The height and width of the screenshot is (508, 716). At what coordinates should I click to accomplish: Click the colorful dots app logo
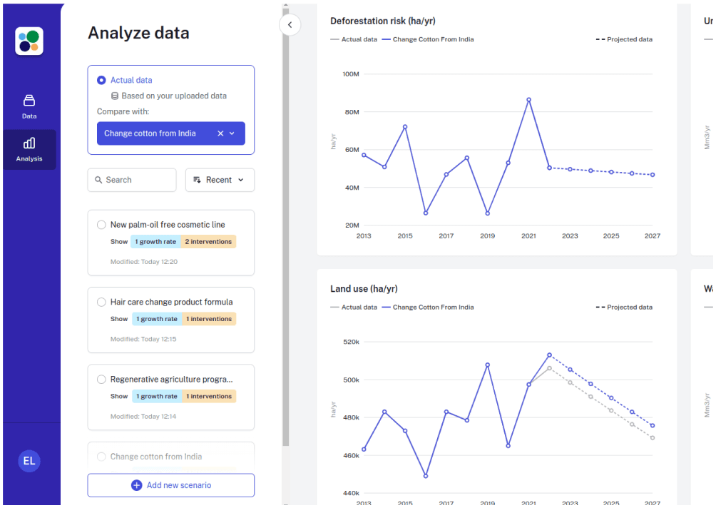pos(29,41)
